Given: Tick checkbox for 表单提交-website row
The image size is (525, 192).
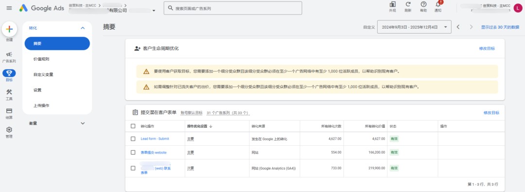Looking at the screenshot, I should tap(133, 153).
